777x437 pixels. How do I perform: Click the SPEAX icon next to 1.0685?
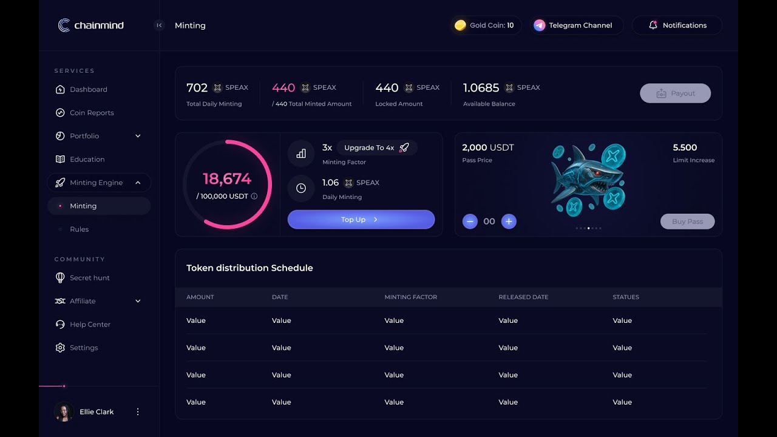point(509,87)
